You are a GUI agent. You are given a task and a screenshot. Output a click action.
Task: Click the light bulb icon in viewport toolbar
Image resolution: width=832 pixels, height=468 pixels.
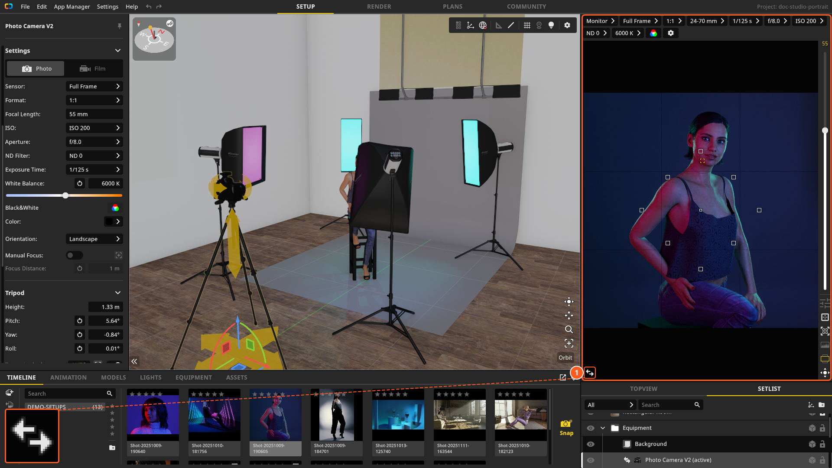[x=551, y=25]
